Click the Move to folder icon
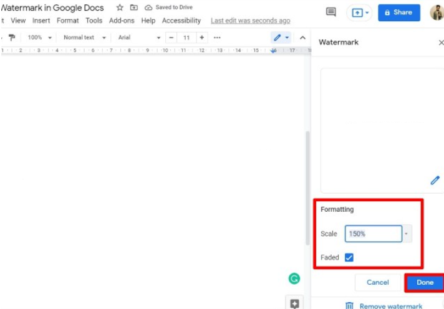The width and height of the screenshot is (444, 309). [133, 7]
